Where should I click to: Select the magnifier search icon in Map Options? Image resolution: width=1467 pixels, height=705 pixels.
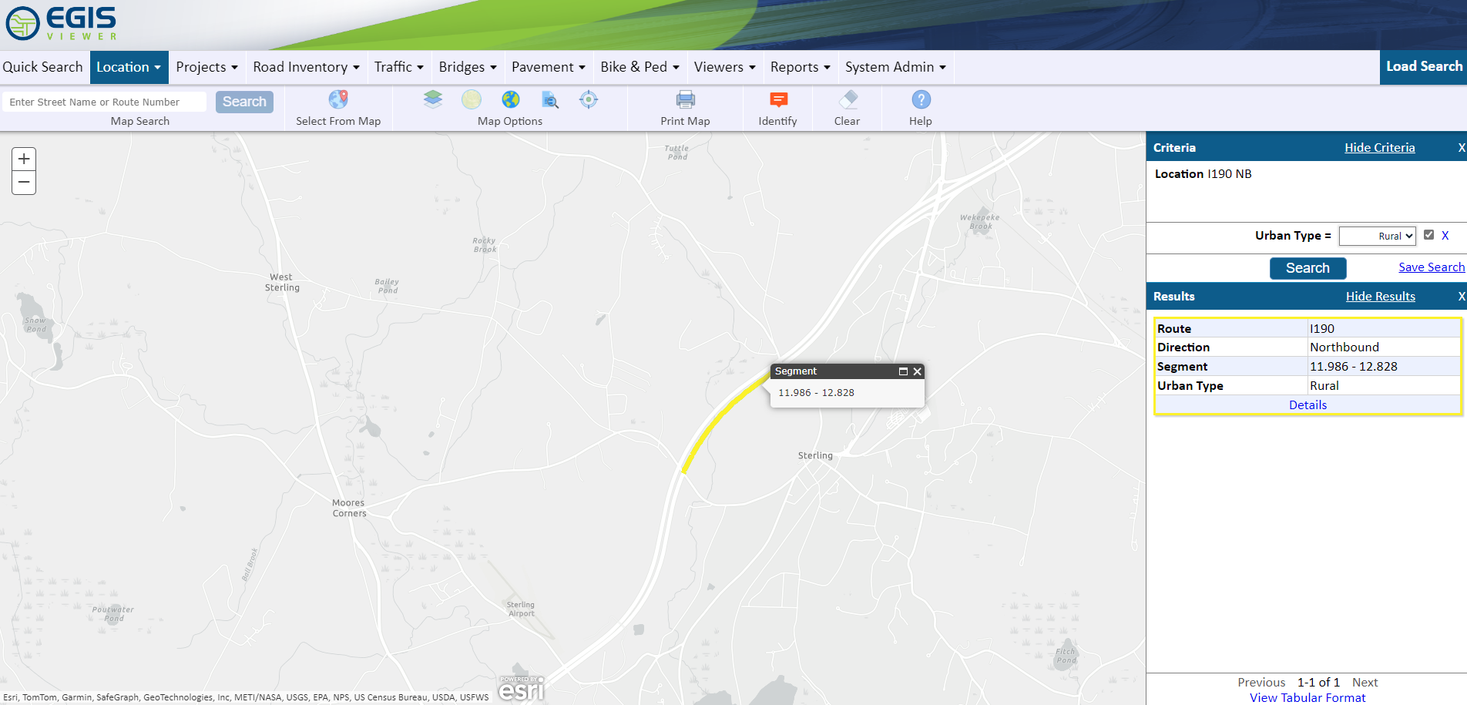pos(549,100)
